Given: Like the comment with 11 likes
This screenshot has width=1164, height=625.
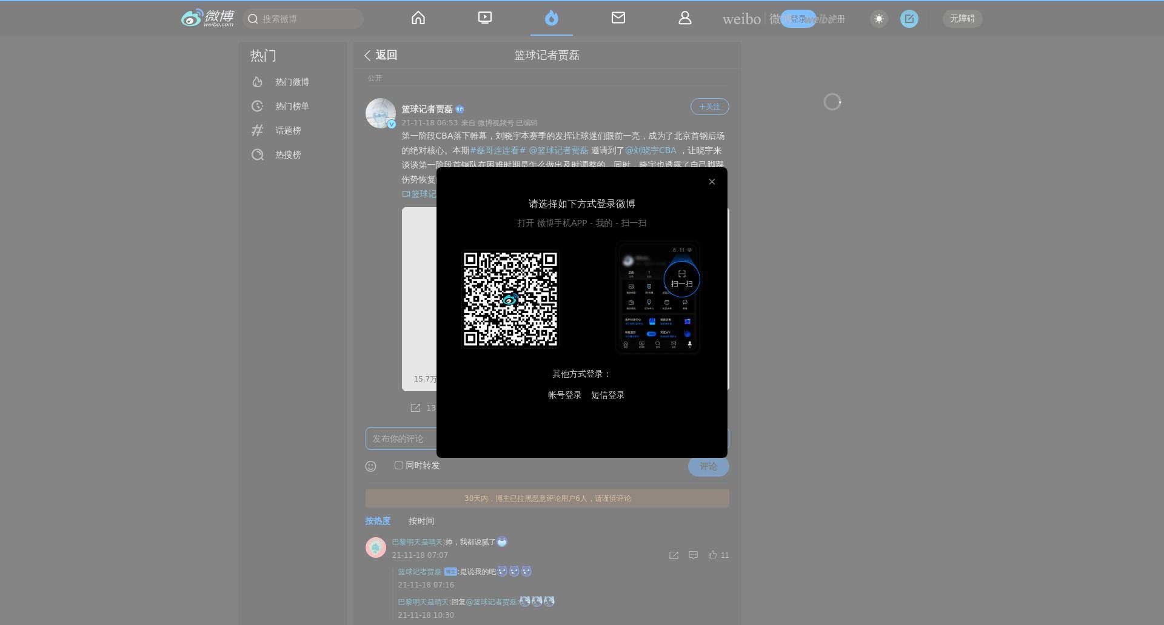Looking at the screenshot, I should click(x=712, y=555).
